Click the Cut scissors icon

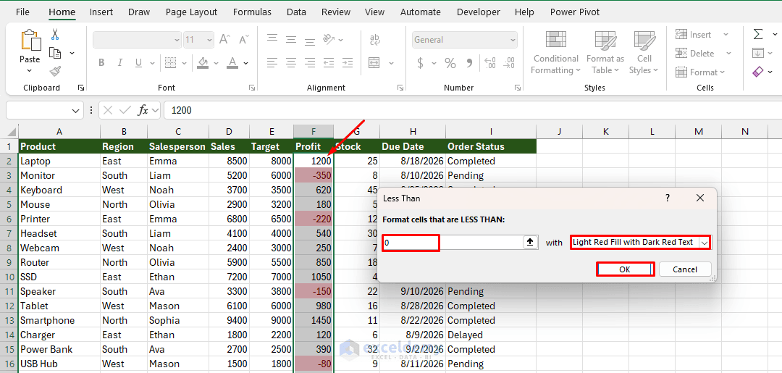click(x=55, y=35)
